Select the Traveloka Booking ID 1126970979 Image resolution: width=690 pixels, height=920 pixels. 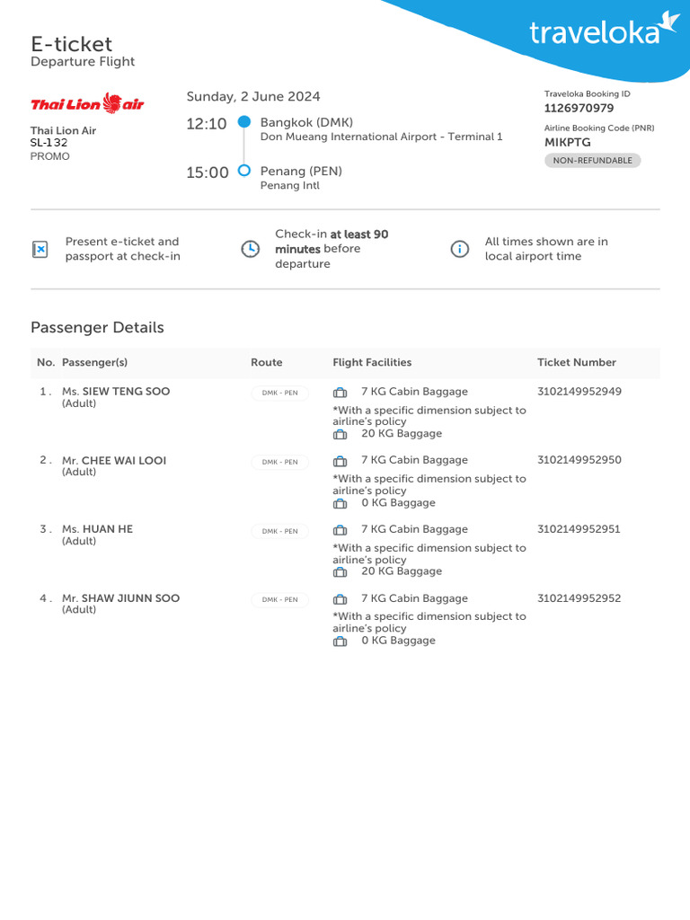[x=579, y=109]
